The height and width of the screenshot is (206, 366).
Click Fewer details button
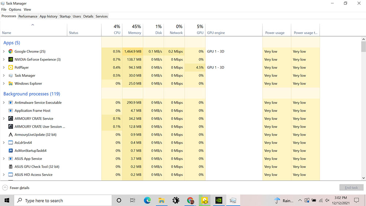click(x=16, y=188)
